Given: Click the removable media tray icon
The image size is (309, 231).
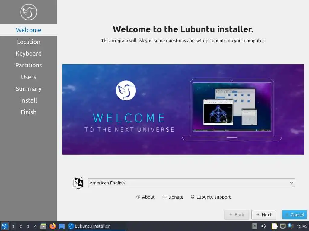Looking at the screenshot, I should pyautogui.click(x=255, y=226).
